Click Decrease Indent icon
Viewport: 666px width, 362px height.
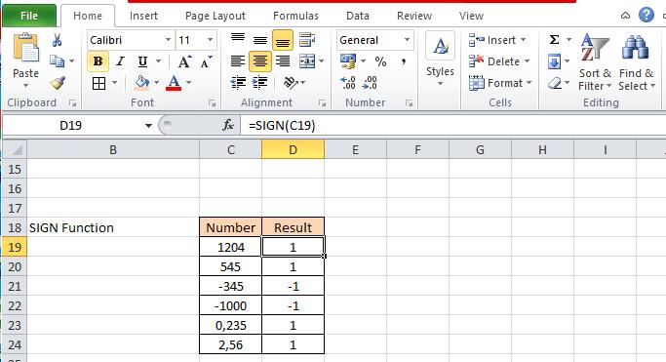pos(238,82)
